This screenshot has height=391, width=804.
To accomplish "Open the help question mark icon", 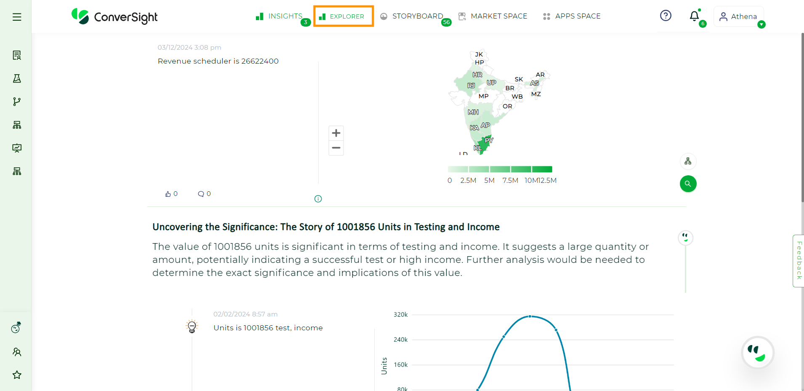I will 666,16.
